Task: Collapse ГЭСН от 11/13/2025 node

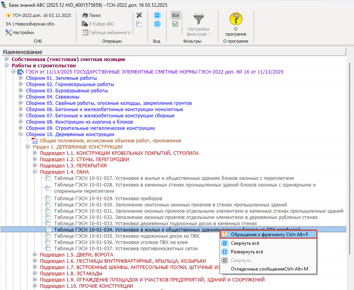Action: pos(14,72)
